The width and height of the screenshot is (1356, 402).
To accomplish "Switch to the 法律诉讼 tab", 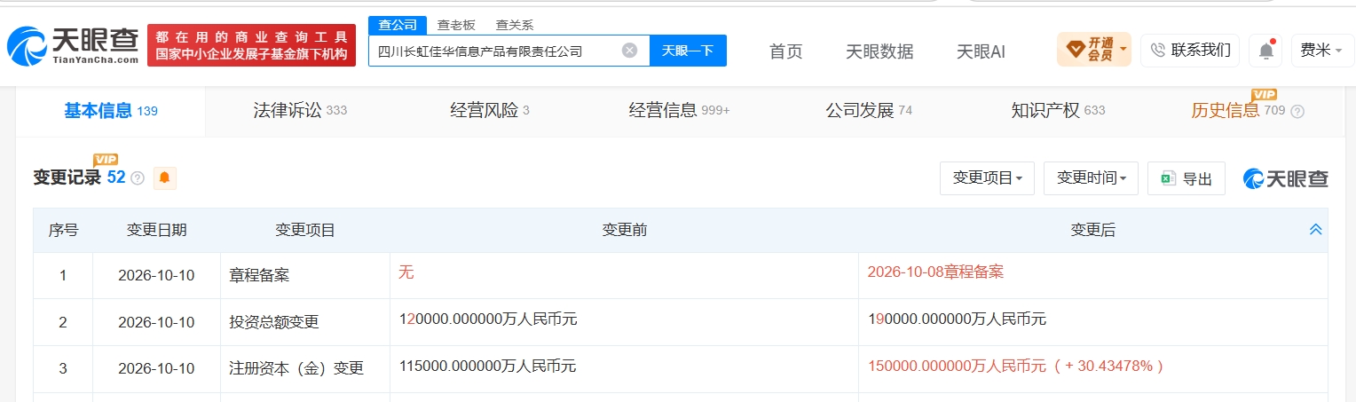I will [300, 111].
